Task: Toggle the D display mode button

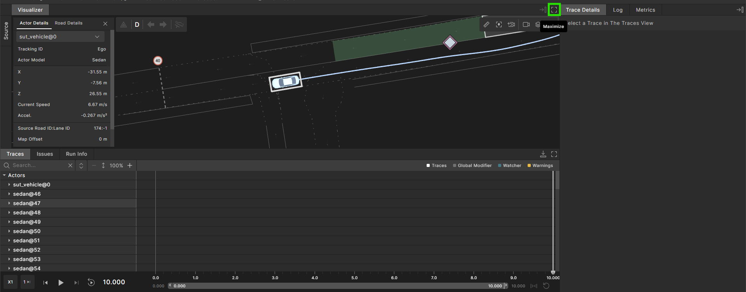Action: pyautogui.click(x=137, y=25)
